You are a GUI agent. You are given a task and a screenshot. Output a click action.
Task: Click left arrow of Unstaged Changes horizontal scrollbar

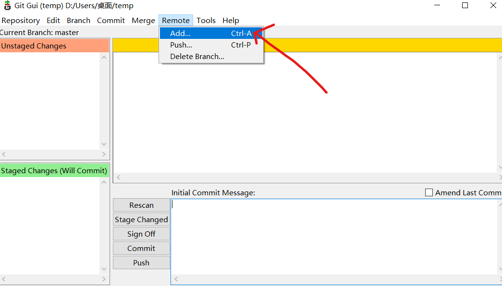[4, 154]
